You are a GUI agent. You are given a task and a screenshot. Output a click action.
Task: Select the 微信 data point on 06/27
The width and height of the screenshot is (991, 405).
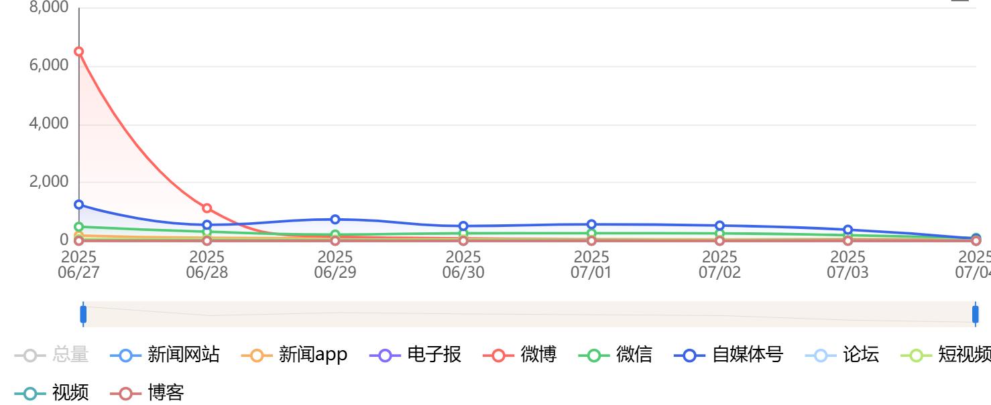coord(79,227)
